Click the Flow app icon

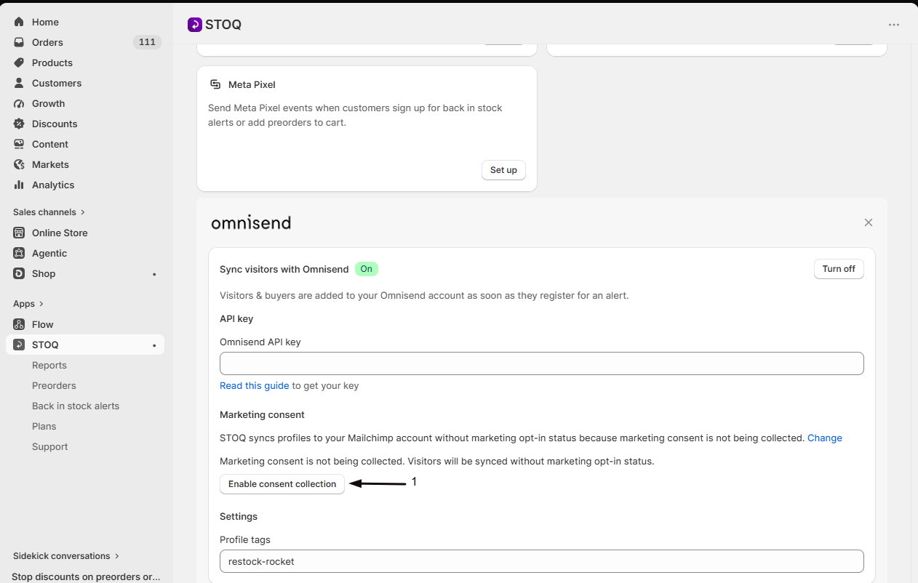tap(19, 324)
